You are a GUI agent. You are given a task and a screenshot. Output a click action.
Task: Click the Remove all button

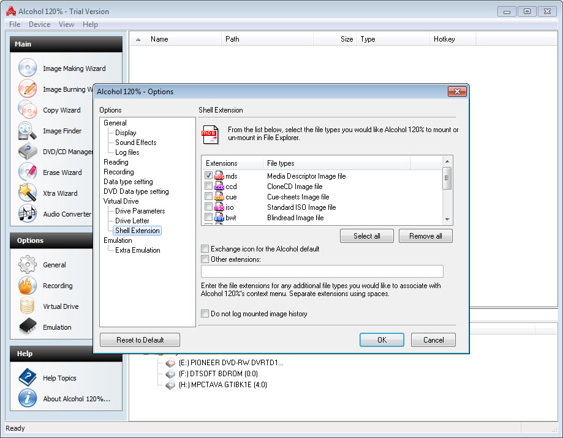pos(426,236)
